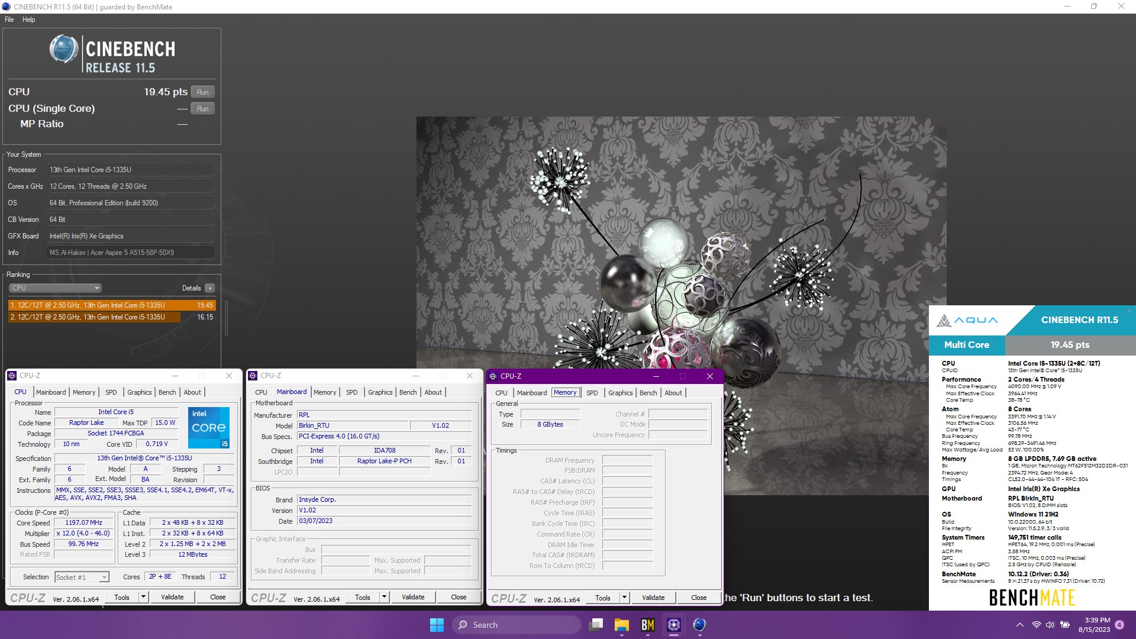This screenshot has height=639, width=1136.
Task: Open Mainboard tab in purple CPU-Z window
Action: 532,393
